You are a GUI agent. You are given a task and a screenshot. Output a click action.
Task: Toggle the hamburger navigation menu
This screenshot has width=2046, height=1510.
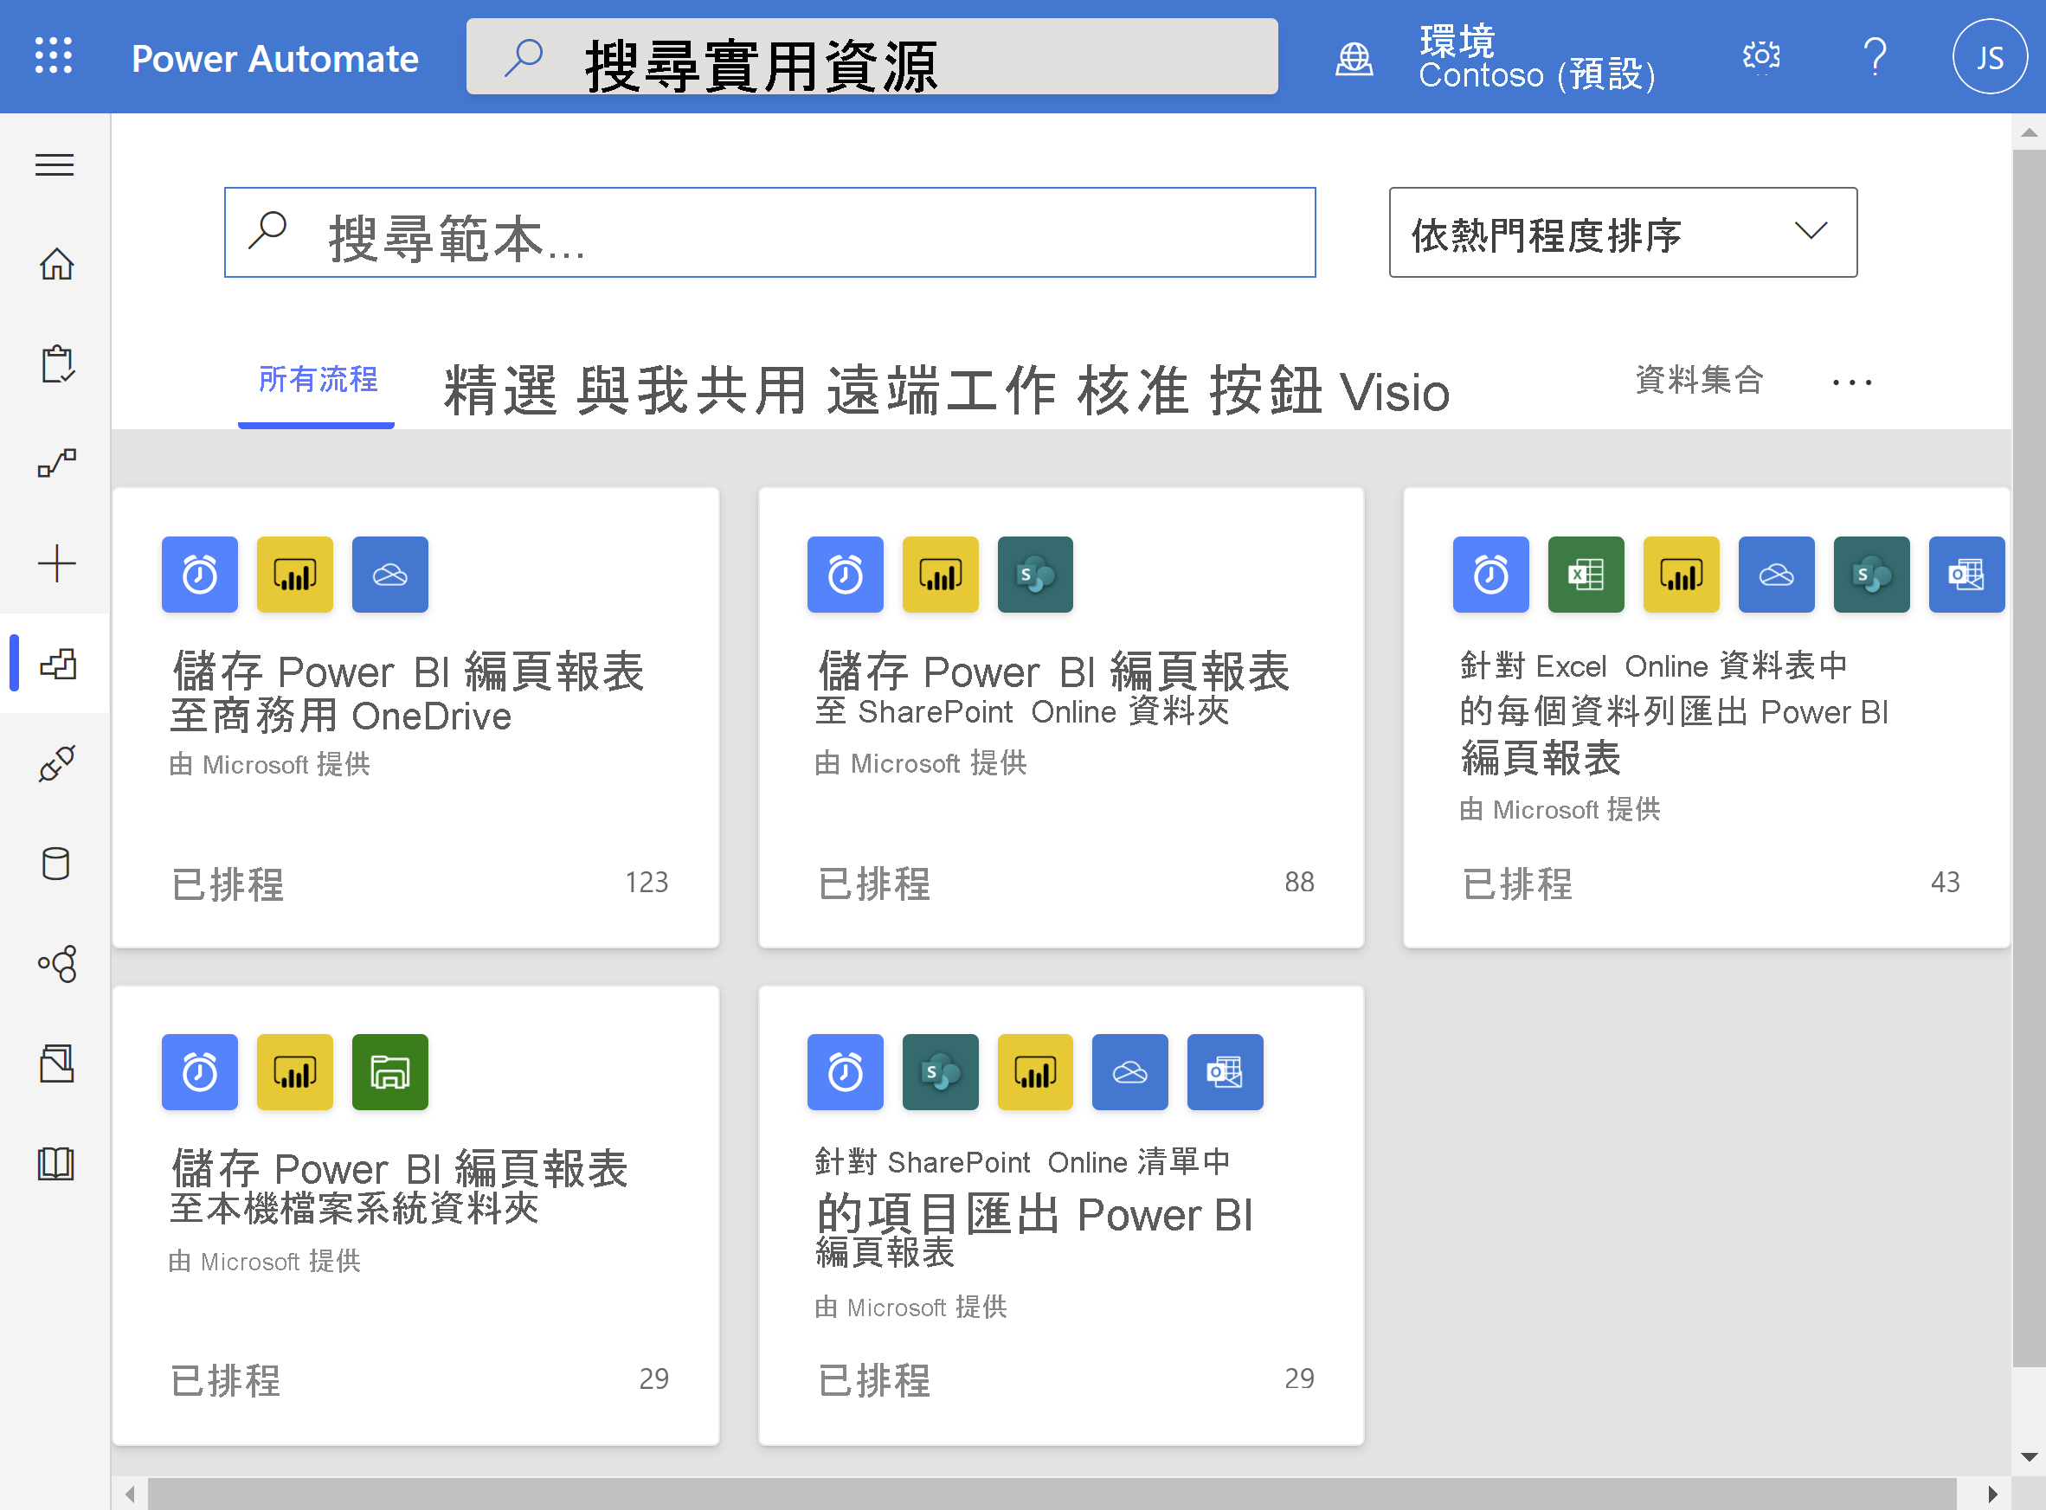55,165
